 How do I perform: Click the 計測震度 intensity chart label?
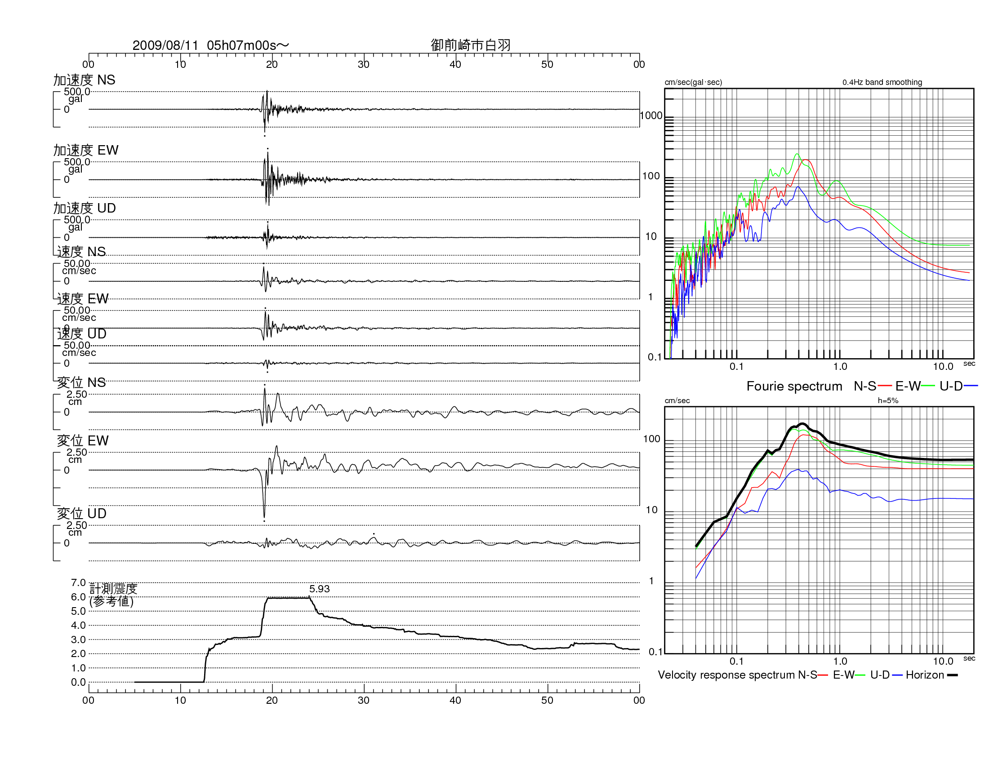[113, 589]
